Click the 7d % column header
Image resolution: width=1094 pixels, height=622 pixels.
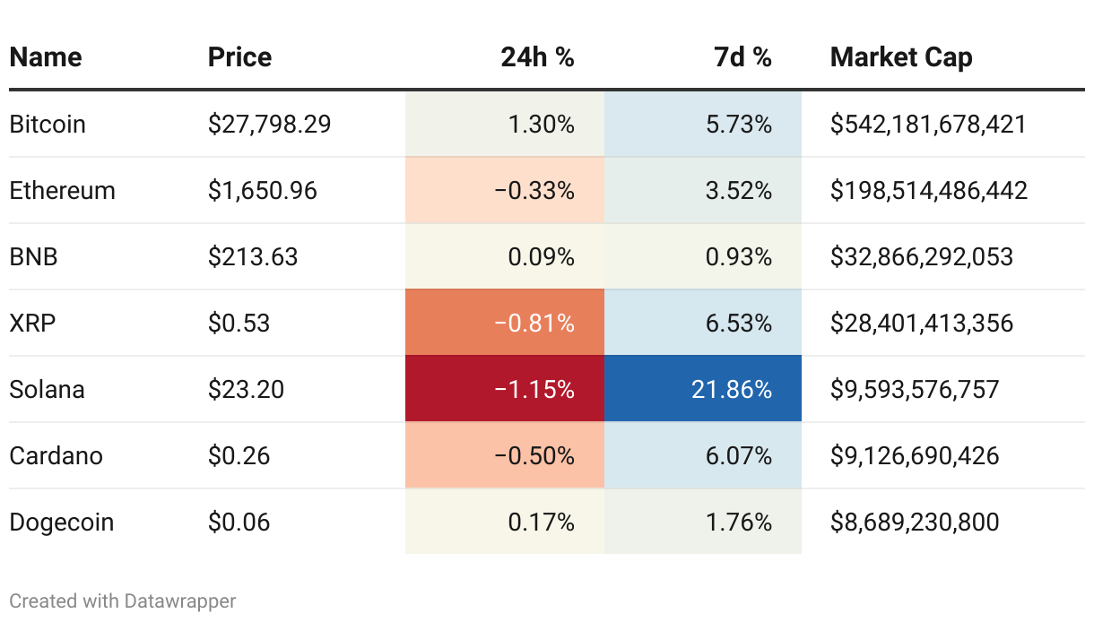(742, 57)
